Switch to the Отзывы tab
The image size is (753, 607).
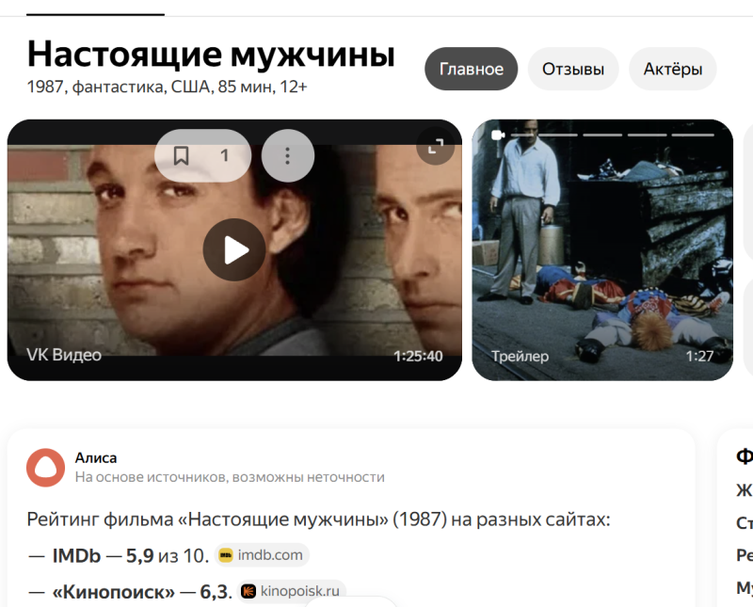pyautogui.click(x=573, y=69)
